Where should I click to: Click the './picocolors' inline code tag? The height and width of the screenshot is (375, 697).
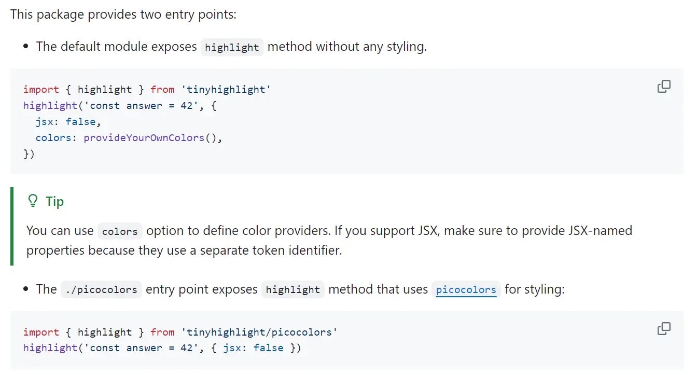pyautogui.click(x=101, y=289)
